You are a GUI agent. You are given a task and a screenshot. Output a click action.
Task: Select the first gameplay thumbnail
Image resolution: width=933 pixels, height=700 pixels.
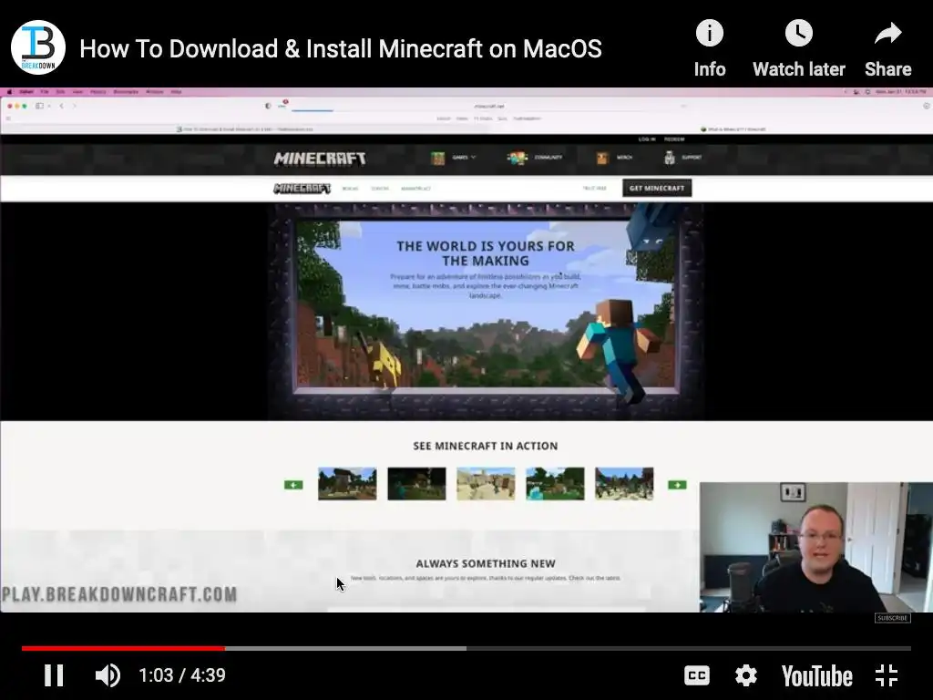[347, 483]
